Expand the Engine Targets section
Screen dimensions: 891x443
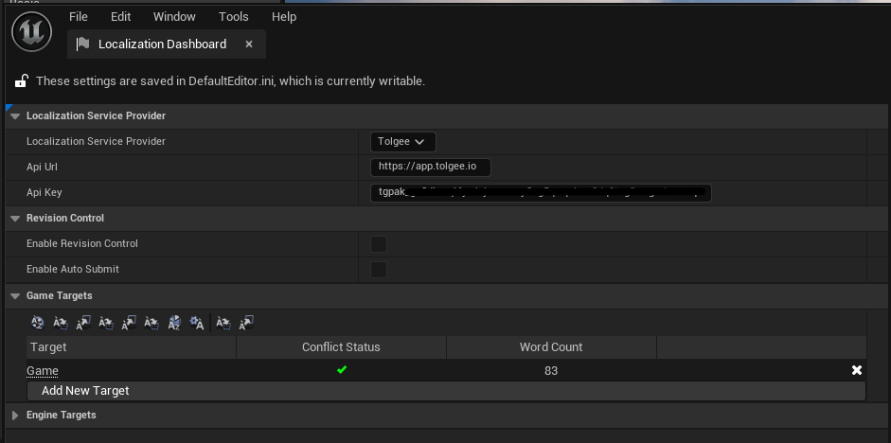pyautogui.click(x=15, y=416)
